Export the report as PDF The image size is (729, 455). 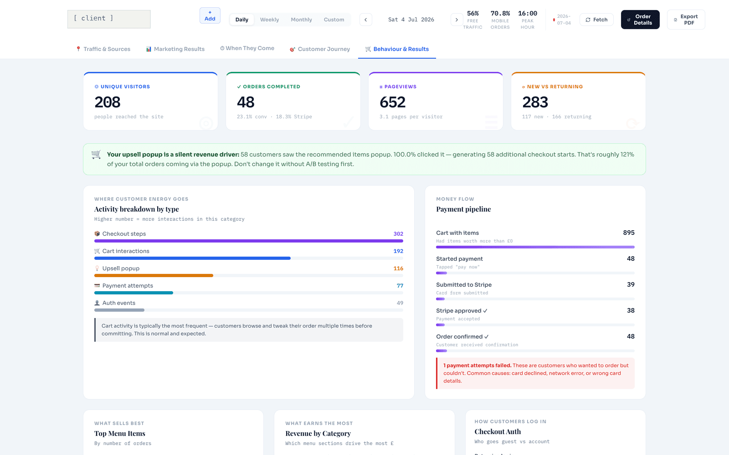coord(686,20)
